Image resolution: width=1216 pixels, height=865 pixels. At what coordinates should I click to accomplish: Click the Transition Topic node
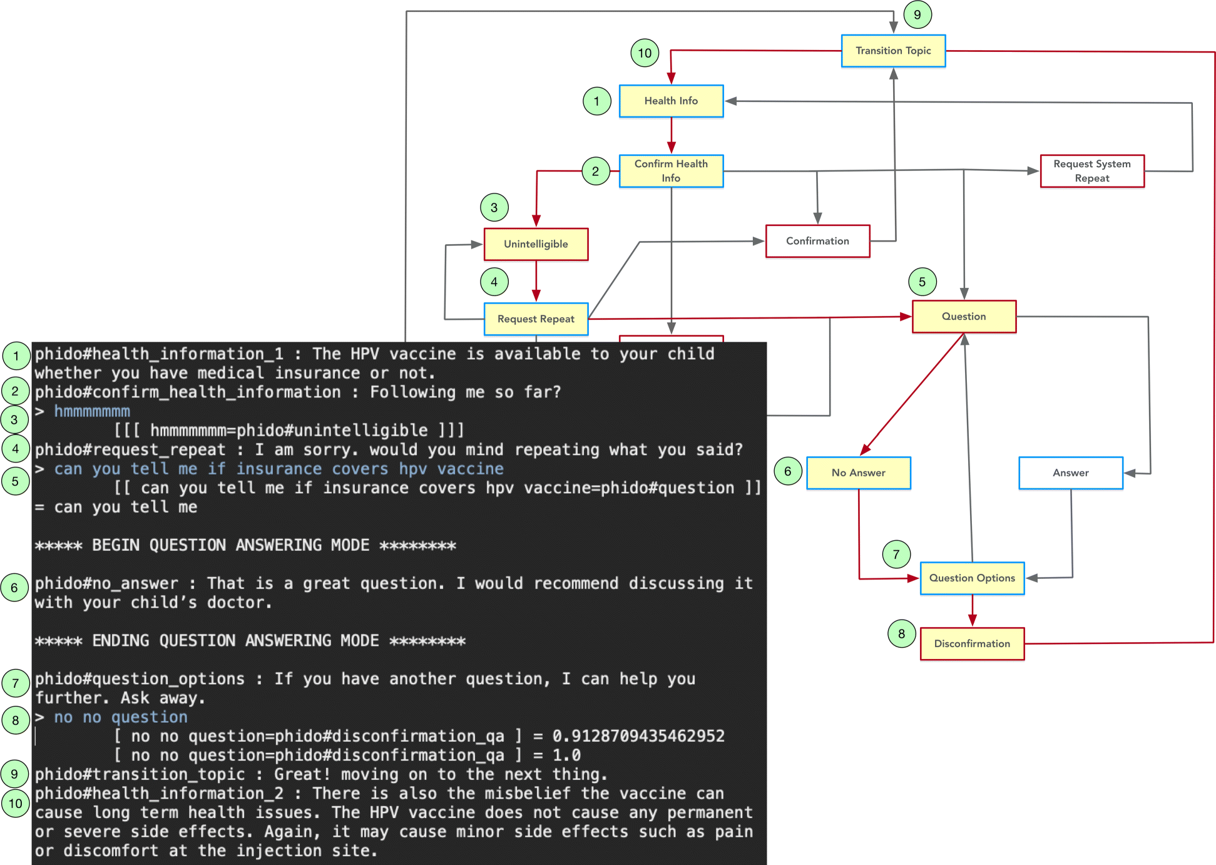click(x=892, y=51)
